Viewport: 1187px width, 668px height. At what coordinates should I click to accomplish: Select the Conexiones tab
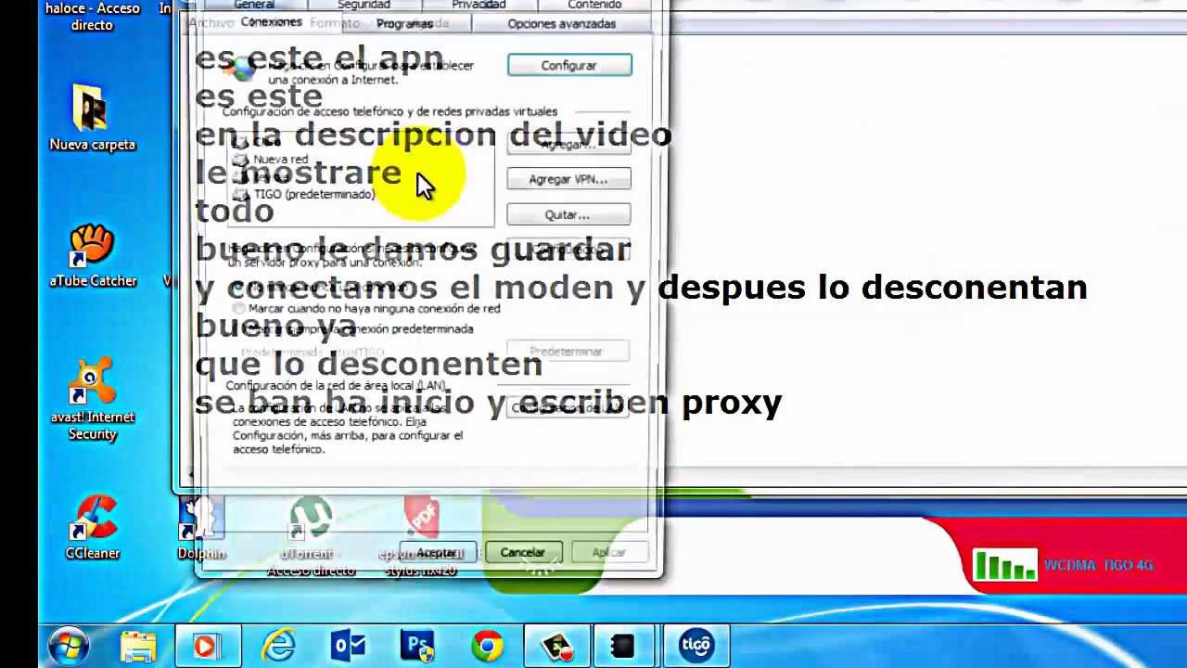[x=271, y=22]
